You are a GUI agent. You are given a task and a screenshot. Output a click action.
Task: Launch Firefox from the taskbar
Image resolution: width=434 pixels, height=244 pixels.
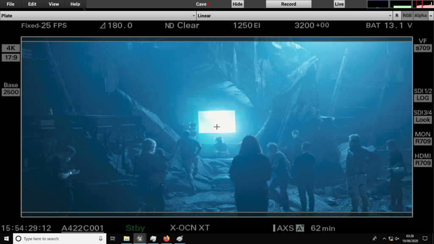(x=166, y=239)
